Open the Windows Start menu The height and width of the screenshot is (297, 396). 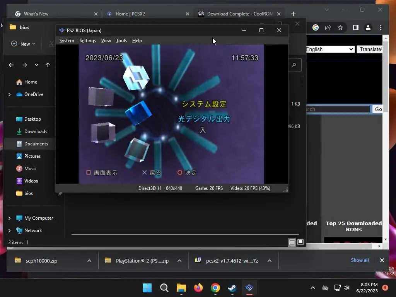pyautogui.click(x=147, y=288)
